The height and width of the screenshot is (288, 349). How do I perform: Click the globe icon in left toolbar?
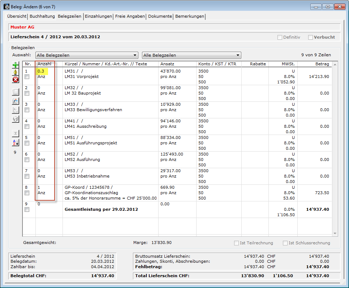pos(16,119)
